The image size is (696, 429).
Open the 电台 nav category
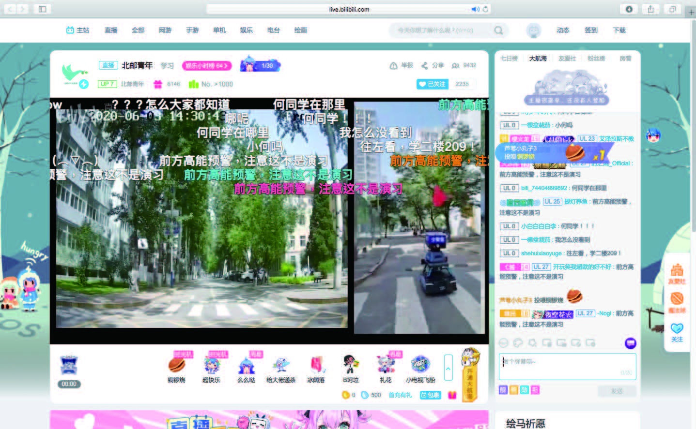coord(274,30)
